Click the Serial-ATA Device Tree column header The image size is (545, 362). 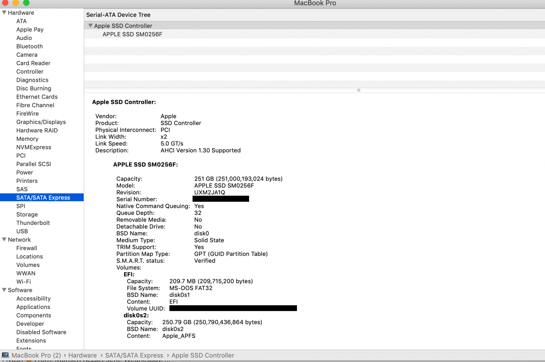[118, 15]
